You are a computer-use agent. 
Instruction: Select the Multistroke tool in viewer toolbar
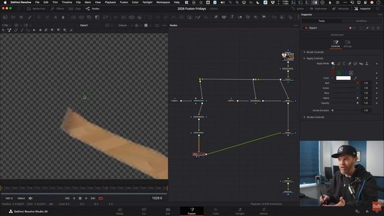(x=10, y=30)
